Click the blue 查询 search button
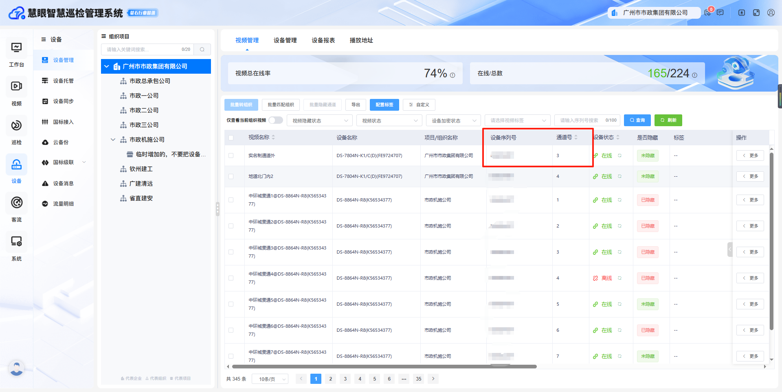This screenshot has height=392, width=782. click(x=637, y=120)
